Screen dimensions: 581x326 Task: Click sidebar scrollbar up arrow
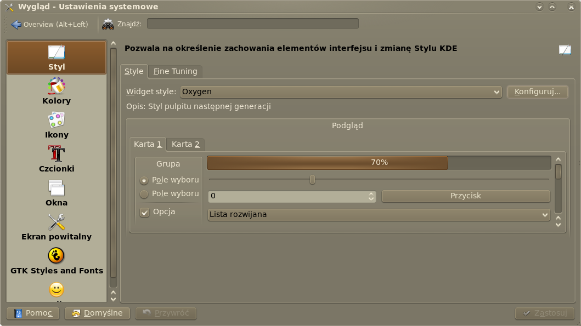click(114, 44)
